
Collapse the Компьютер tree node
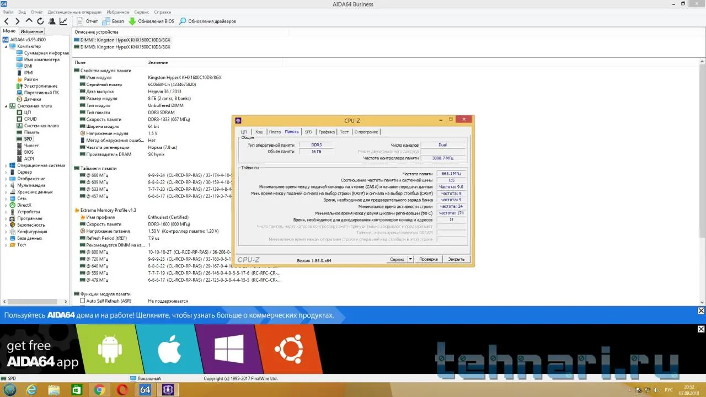pos(6,46)
